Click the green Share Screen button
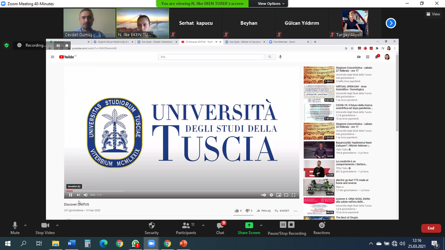The image size is (445, 250). (249, 228)
